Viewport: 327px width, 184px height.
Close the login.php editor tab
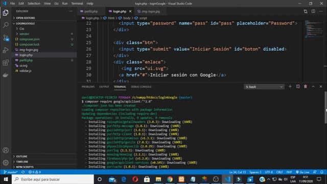point(130,11)
